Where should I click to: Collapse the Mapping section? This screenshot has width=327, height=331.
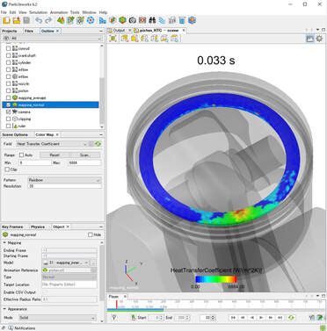[4, 243]
